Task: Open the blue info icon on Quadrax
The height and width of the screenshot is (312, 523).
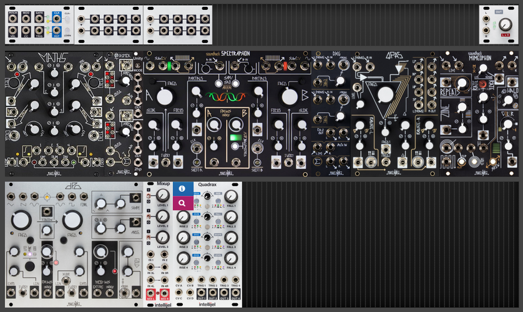Action: pos(182,188)
